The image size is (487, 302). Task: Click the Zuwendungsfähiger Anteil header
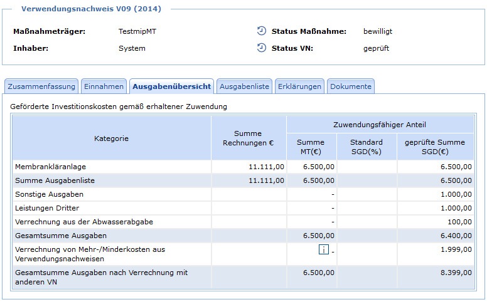point(380,125)
